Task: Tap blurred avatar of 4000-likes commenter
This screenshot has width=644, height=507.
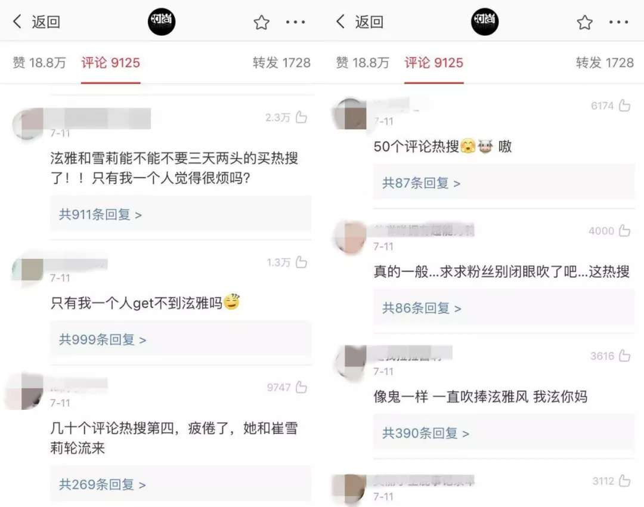Action: click(351, 237)
